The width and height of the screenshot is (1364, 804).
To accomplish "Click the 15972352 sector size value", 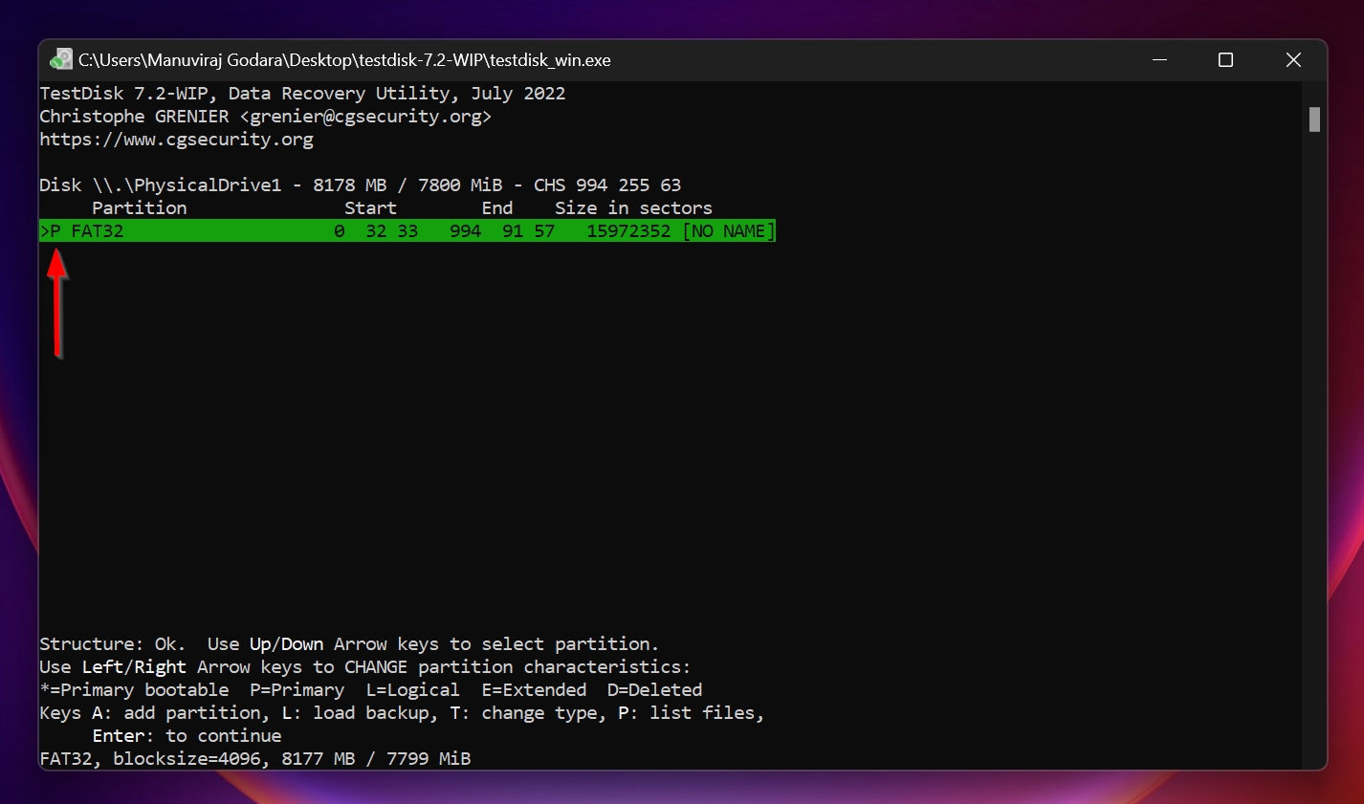I will pos(628,230).
